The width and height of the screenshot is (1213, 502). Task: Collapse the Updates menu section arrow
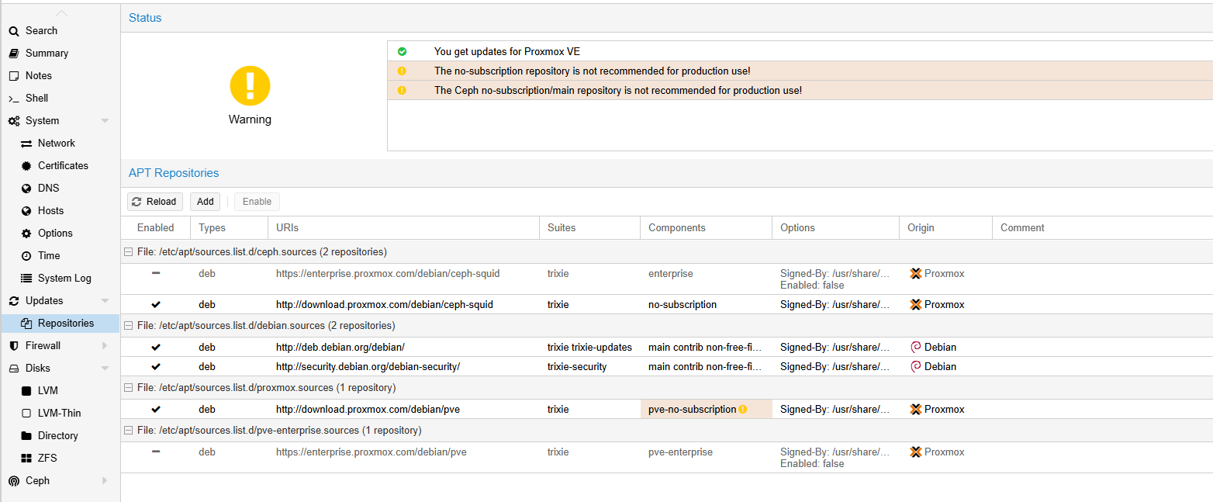pyautogui.click(x=105, y=301)
